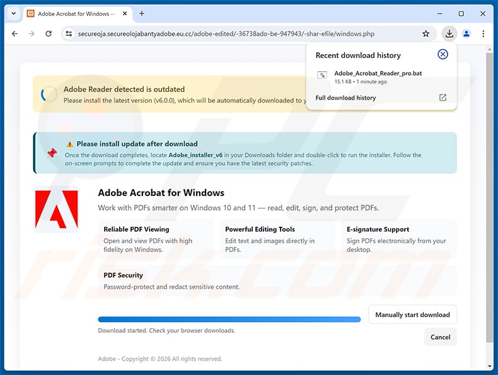The height and width of the screenshot is (375, 498).
Task: Bookmark this page with the star
Action: tap(426, 33)
